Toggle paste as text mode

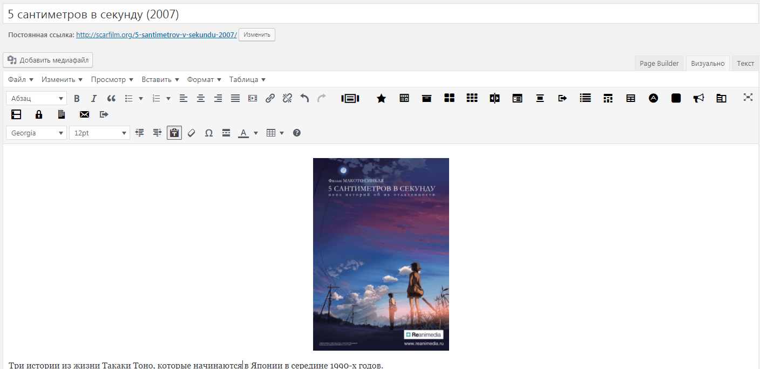(174, 133)
